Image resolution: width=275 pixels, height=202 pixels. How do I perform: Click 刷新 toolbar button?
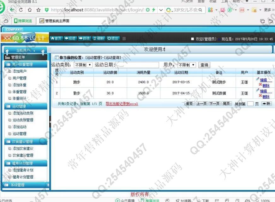click(x=99, y=38)
